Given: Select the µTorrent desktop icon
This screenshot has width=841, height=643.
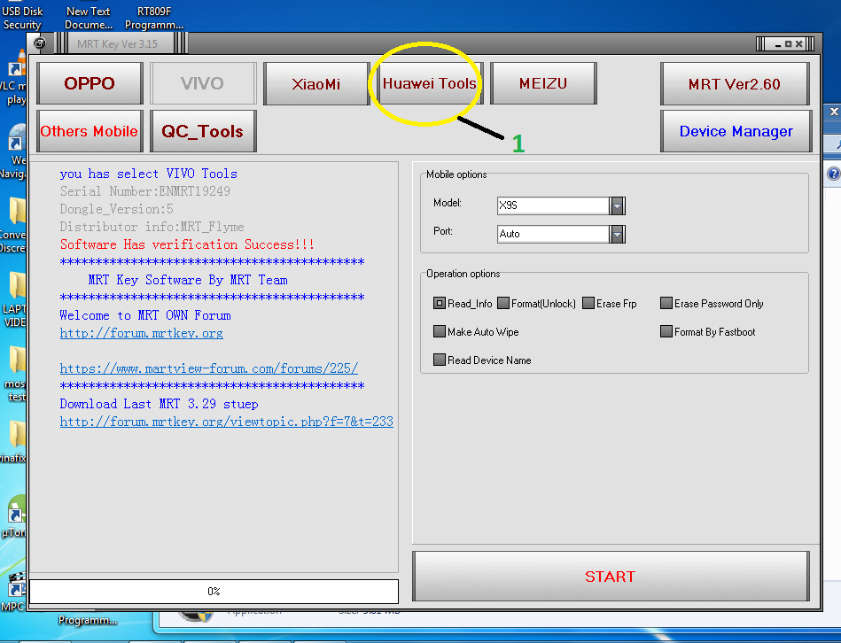Looking at the screenshot, I should tap(14, 517).
